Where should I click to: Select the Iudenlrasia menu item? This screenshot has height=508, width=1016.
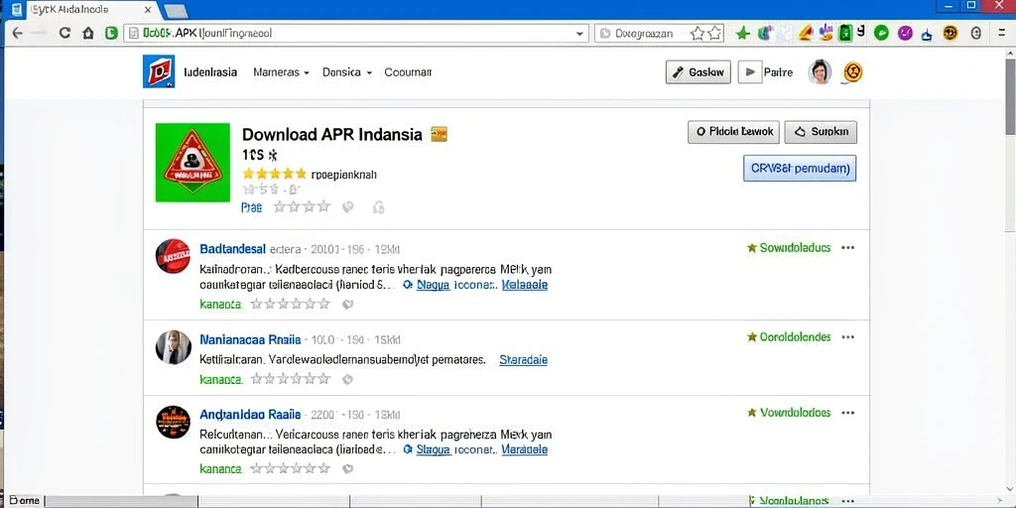tap(210, 72)
